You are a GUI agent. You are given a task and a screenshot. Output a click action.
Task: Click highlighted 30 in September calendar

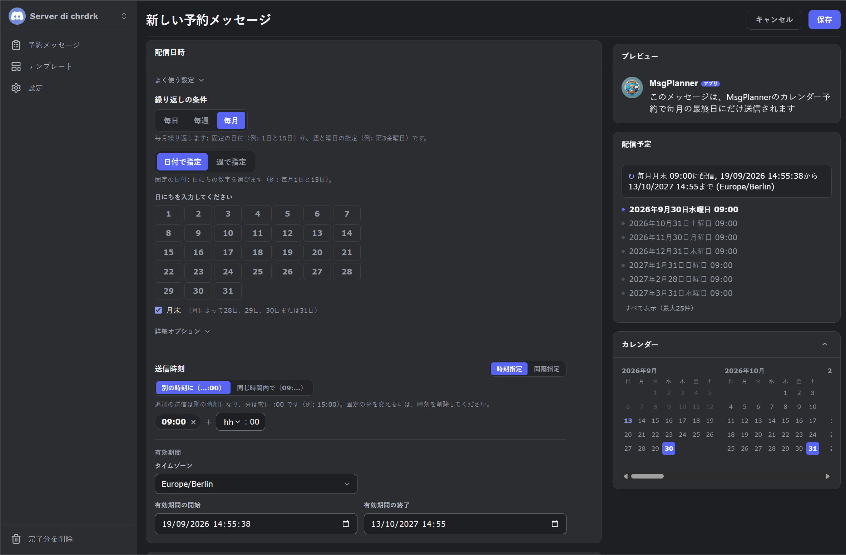[669, 449]
